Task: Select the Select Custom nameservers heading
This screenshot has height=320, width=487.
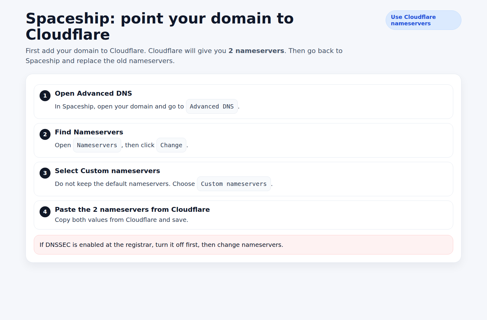Action: pyautogui.click(x=107, y=171)
